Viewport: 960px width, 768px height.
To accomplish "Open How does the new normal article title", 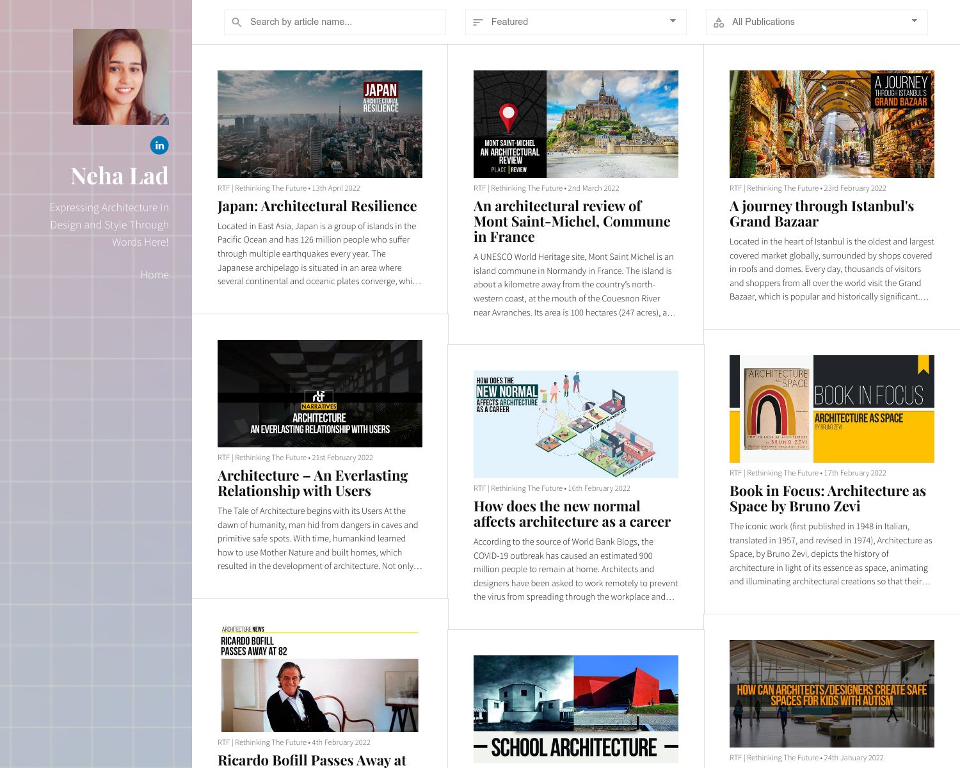I will [x=572, y=514].
